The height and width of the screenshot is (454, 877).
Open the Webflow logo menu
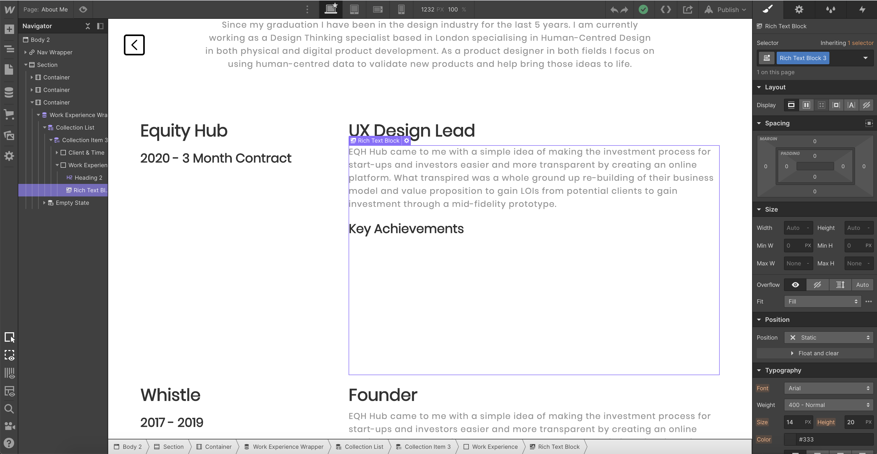tap(9, 9)
